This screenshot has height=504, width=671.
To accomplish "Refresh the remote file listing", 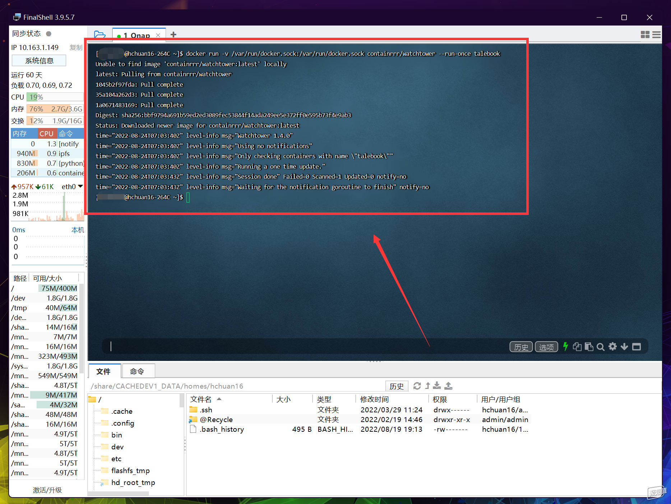I will [417, 386].
